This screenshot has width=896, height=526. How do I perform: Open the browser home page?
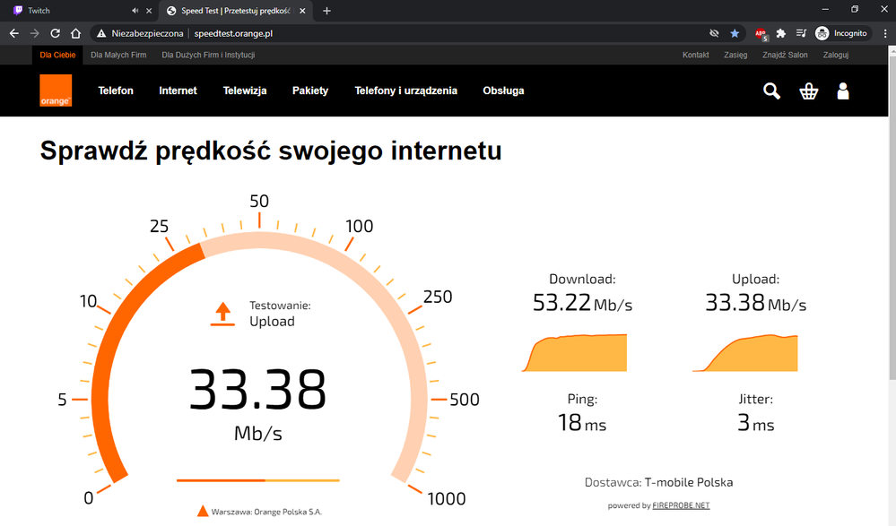[x=75, y=34]
